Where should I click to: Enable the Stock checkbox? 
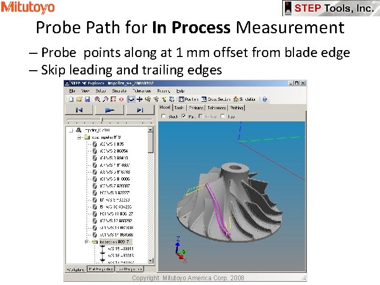[x=164, y=116]
